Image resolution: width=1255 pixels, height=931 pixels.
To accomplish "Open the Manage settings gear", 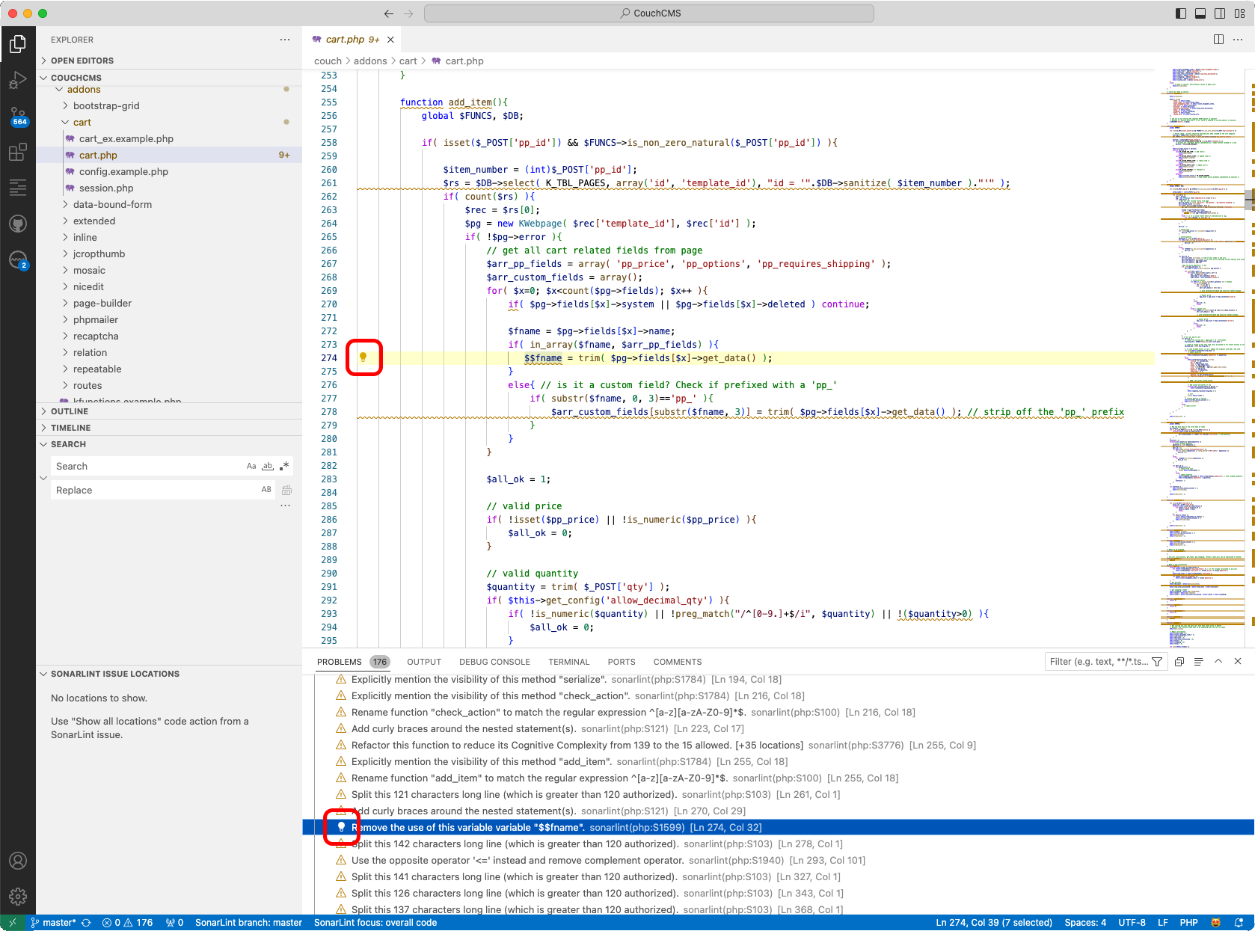I will point(18,896).
